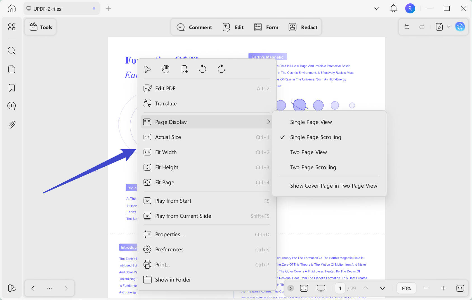
Task: Select the hand pan tool icon
Action: (x=166, y=69)
